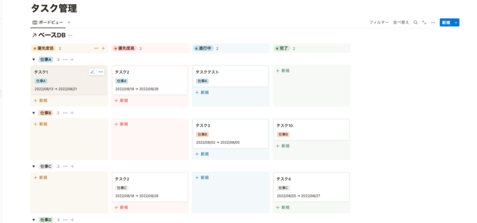Add 新規 in 優先度低 column of 仕事C
The width and height of the screenshot is (477, 223).
[x=41, y=177]
